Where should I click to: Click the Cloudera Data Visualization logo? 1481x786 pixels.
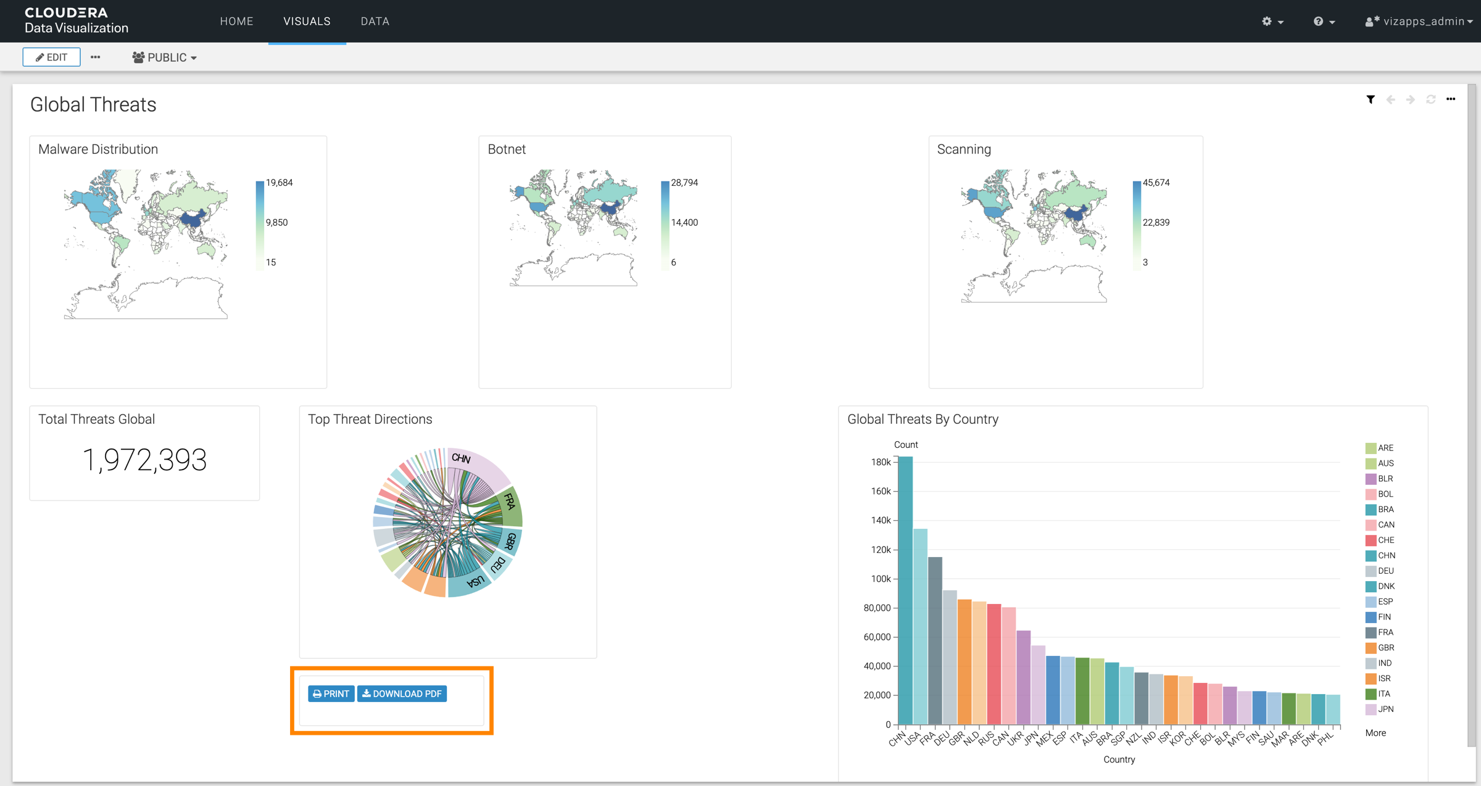[x=76, y=20]
